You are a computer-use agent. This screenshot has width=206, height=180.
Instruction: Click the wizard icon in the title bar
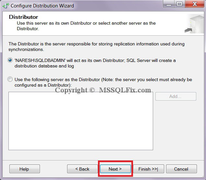coord(6,6)
